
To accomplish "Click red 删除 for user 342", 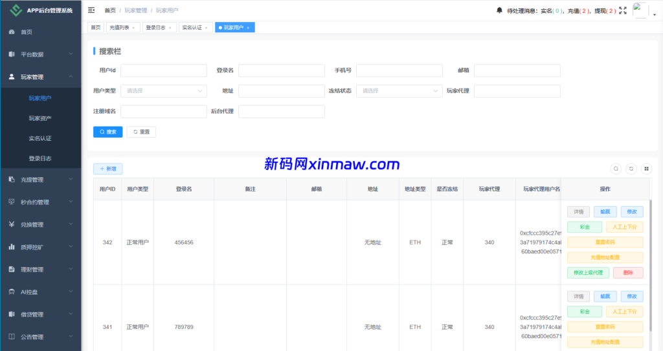I will (628, 272).
